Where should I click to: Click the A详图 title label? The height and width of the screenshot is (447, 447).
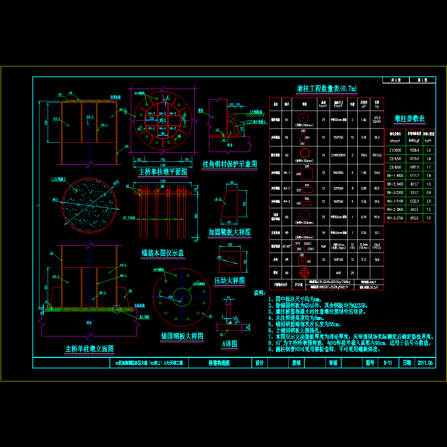(x=229, y=344)
